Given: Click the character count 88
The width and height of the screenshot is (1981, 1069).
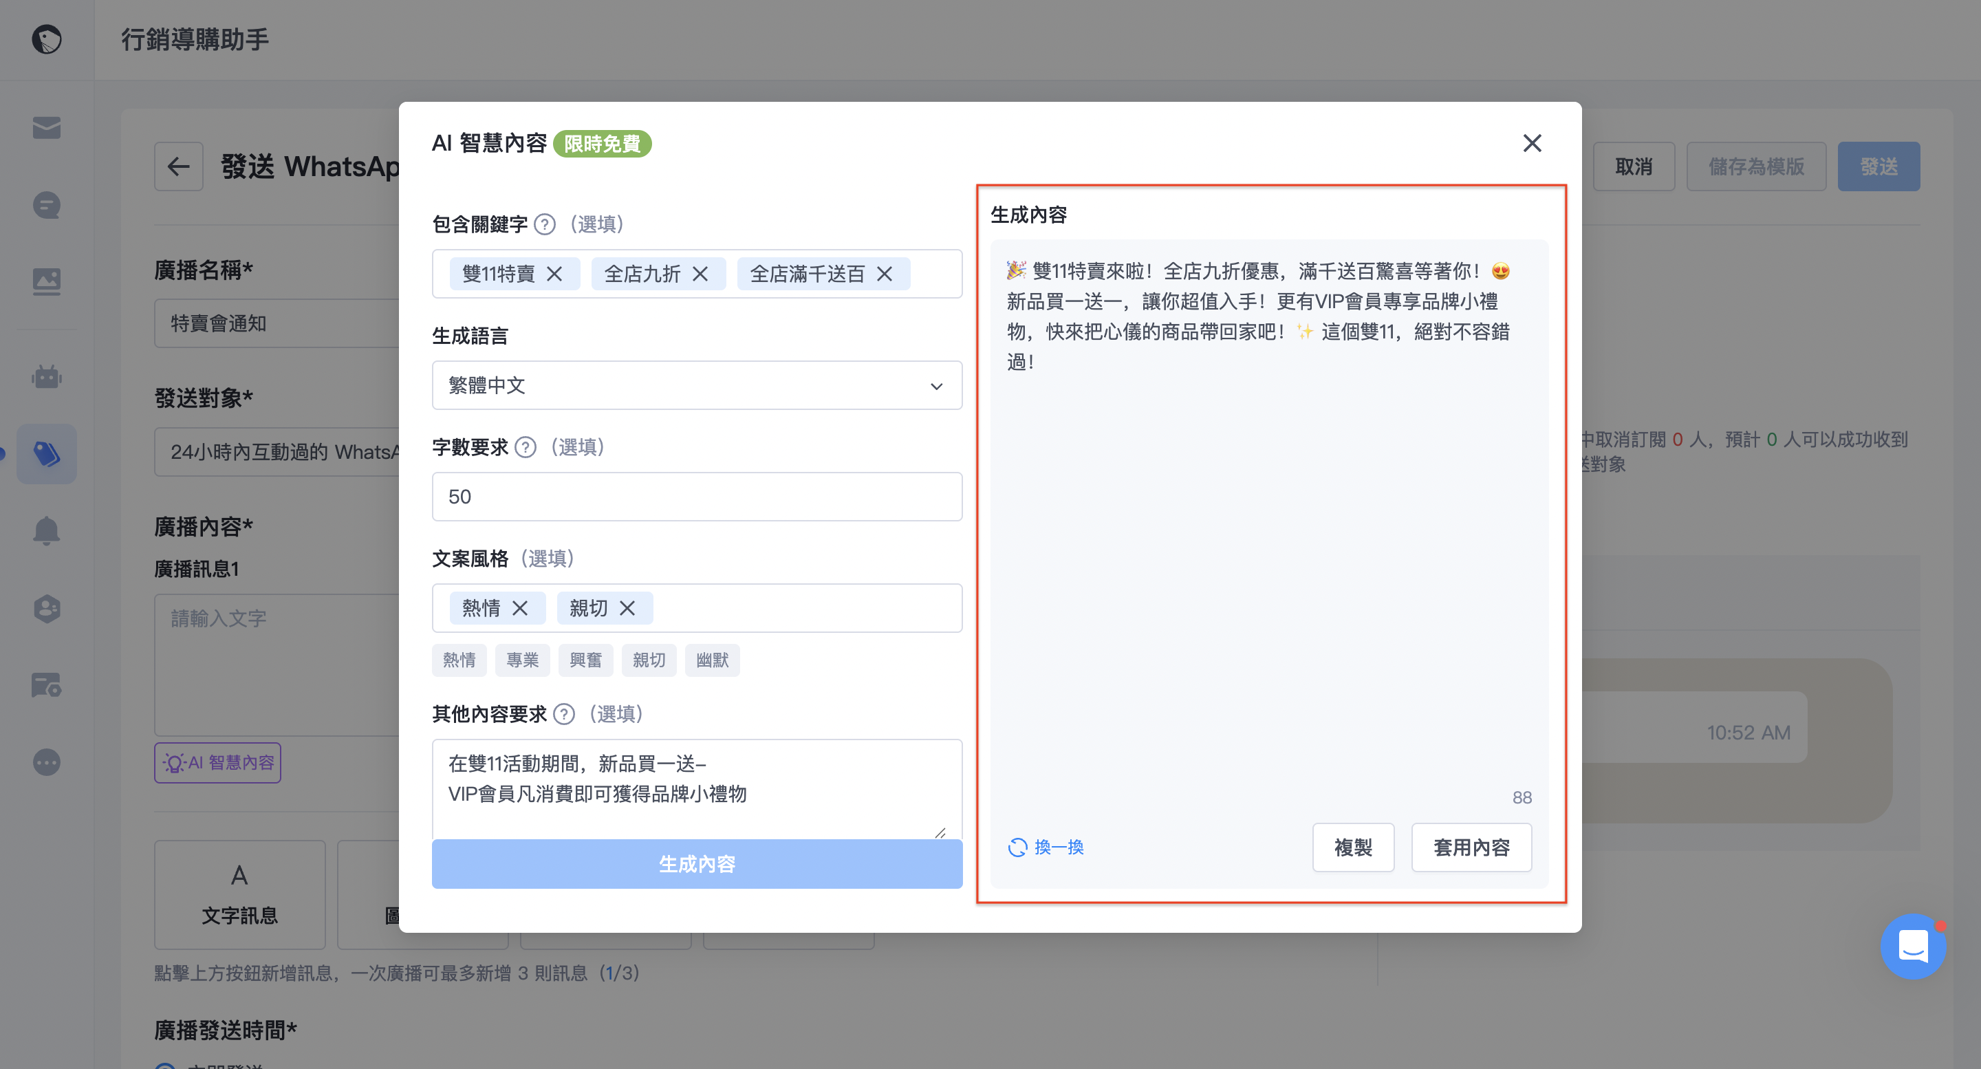Looking at the screenshot, I should tap(1521, 797).
